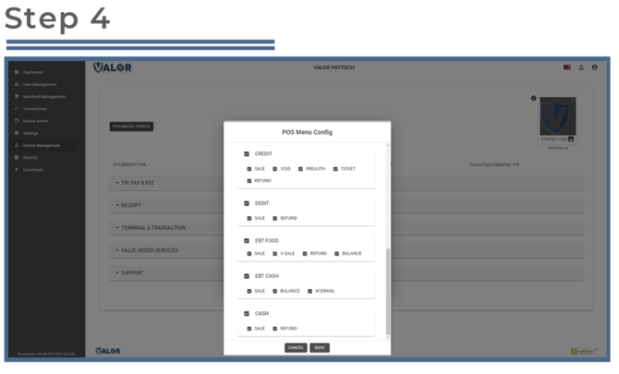The width and height of the screenshot is (619, 374).
Task: Go to User Management menu item
Action: tap(40, 84)
